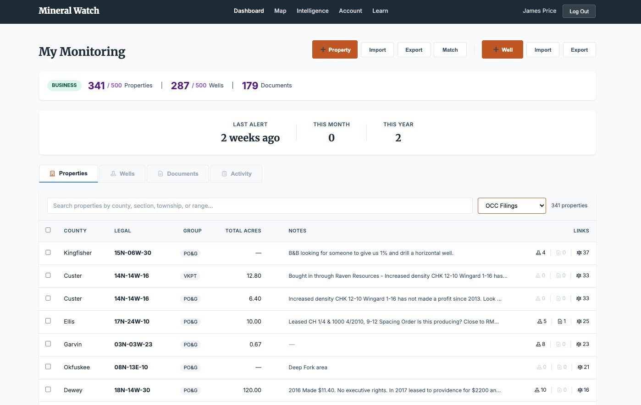Focus the search properties input field
The height and width of the screenshot is (405, 641).
pyautogui.click(x=260, y=206)
